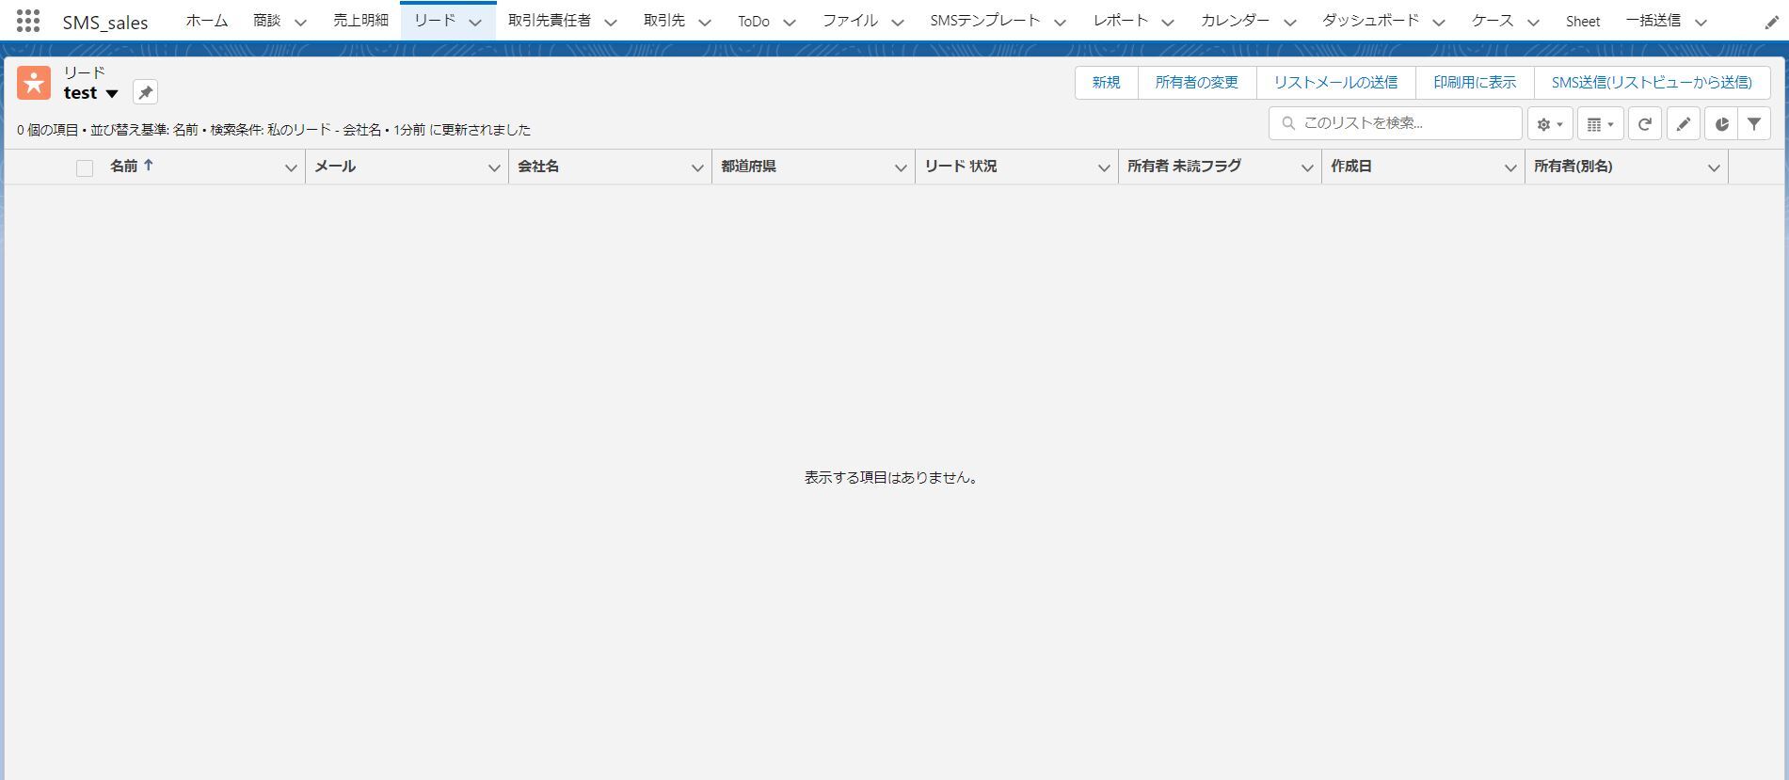
Task: Expand the test list view dropdown
Action: coord(112,93)
